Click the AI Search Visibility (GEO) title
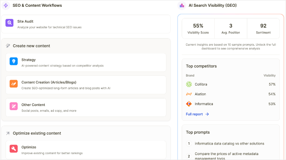286x160 pixels. pyautogui.click(x=212, y=5)
